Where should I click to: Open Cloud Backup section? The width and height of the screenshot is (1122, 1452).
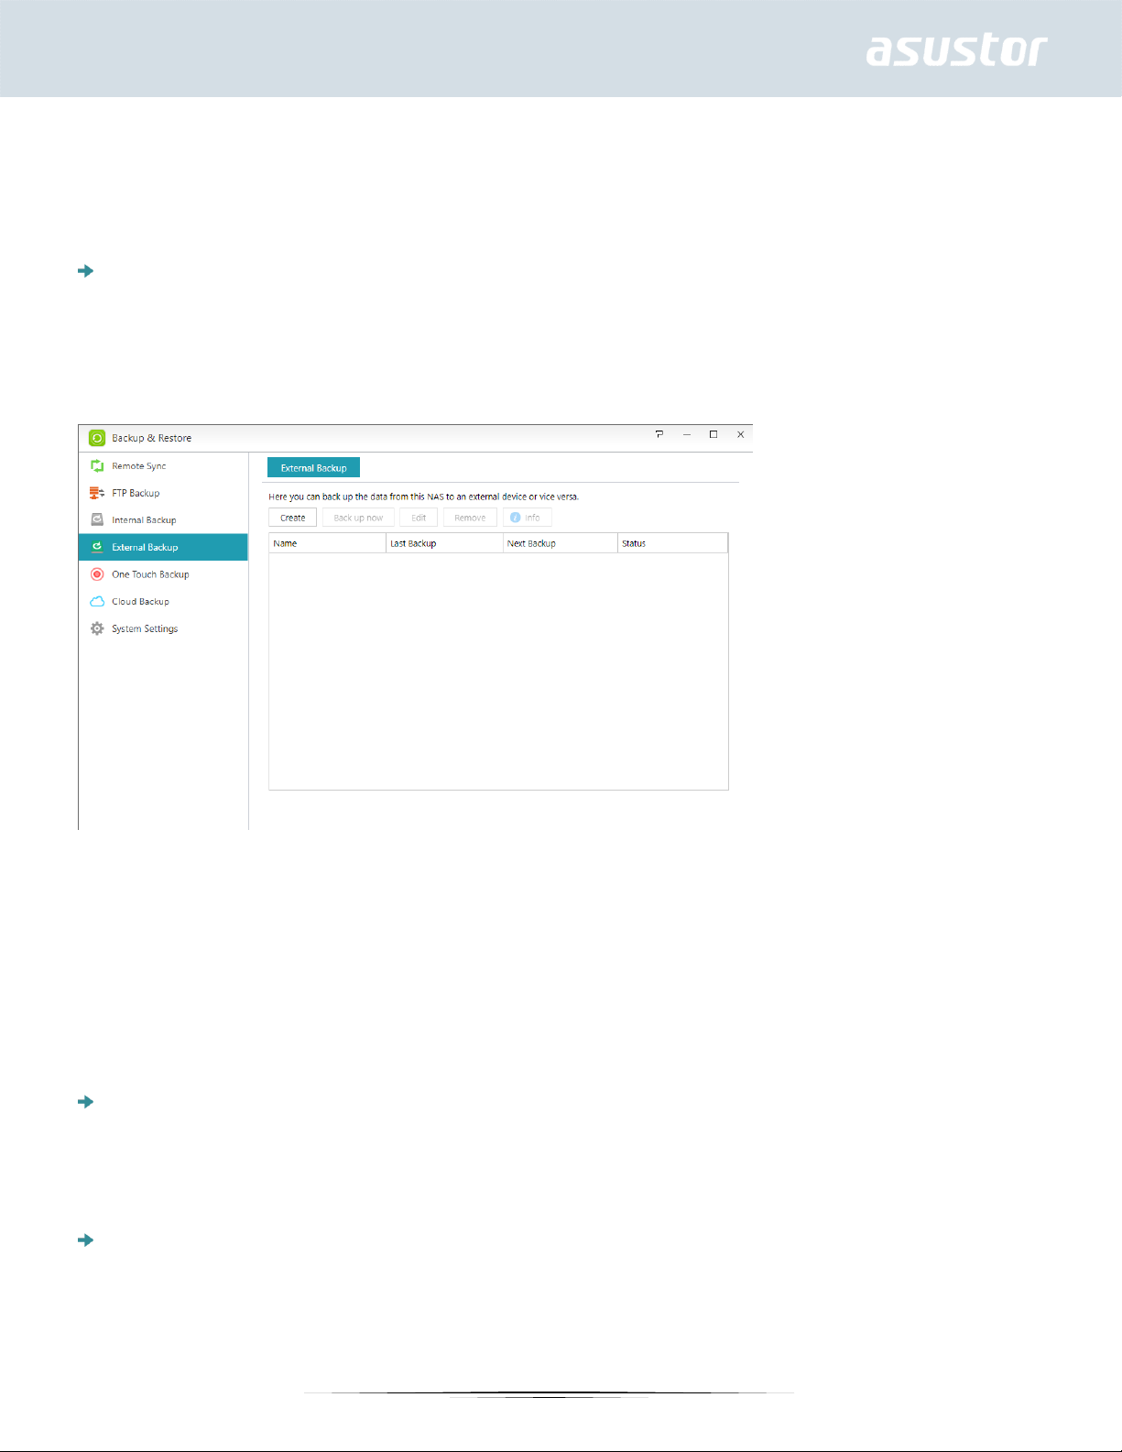point(163,602)
